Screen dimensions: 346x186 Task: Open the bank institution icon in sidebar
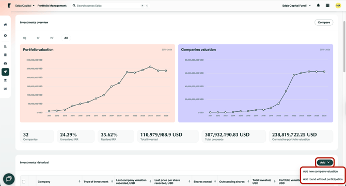point(5,80)
